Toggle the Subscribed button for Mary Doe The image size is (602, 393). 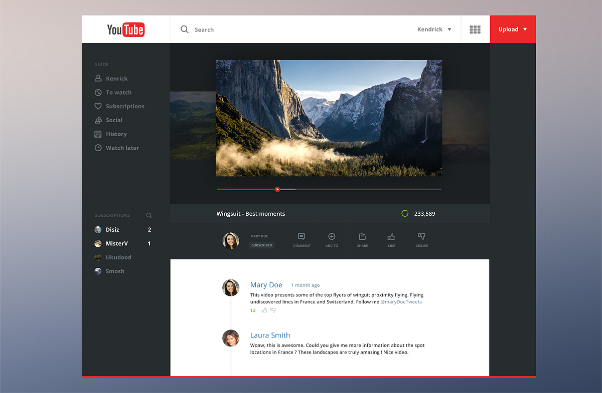pyautogui.click(x=262, y=245)
